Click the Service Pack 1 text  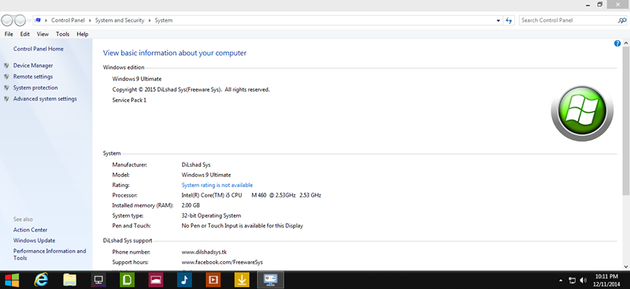(x=129, y=100)
